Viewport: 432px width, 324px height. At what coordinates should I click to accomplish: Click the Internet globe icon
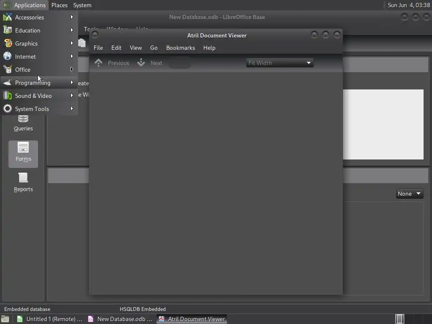click(x=8, y=56)
